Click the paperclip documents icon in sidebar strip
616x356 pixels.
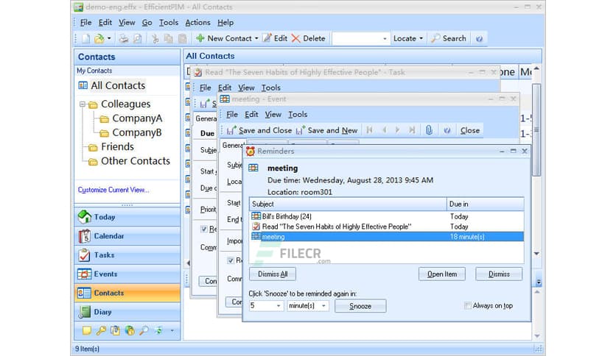click(x=115, y=330)
